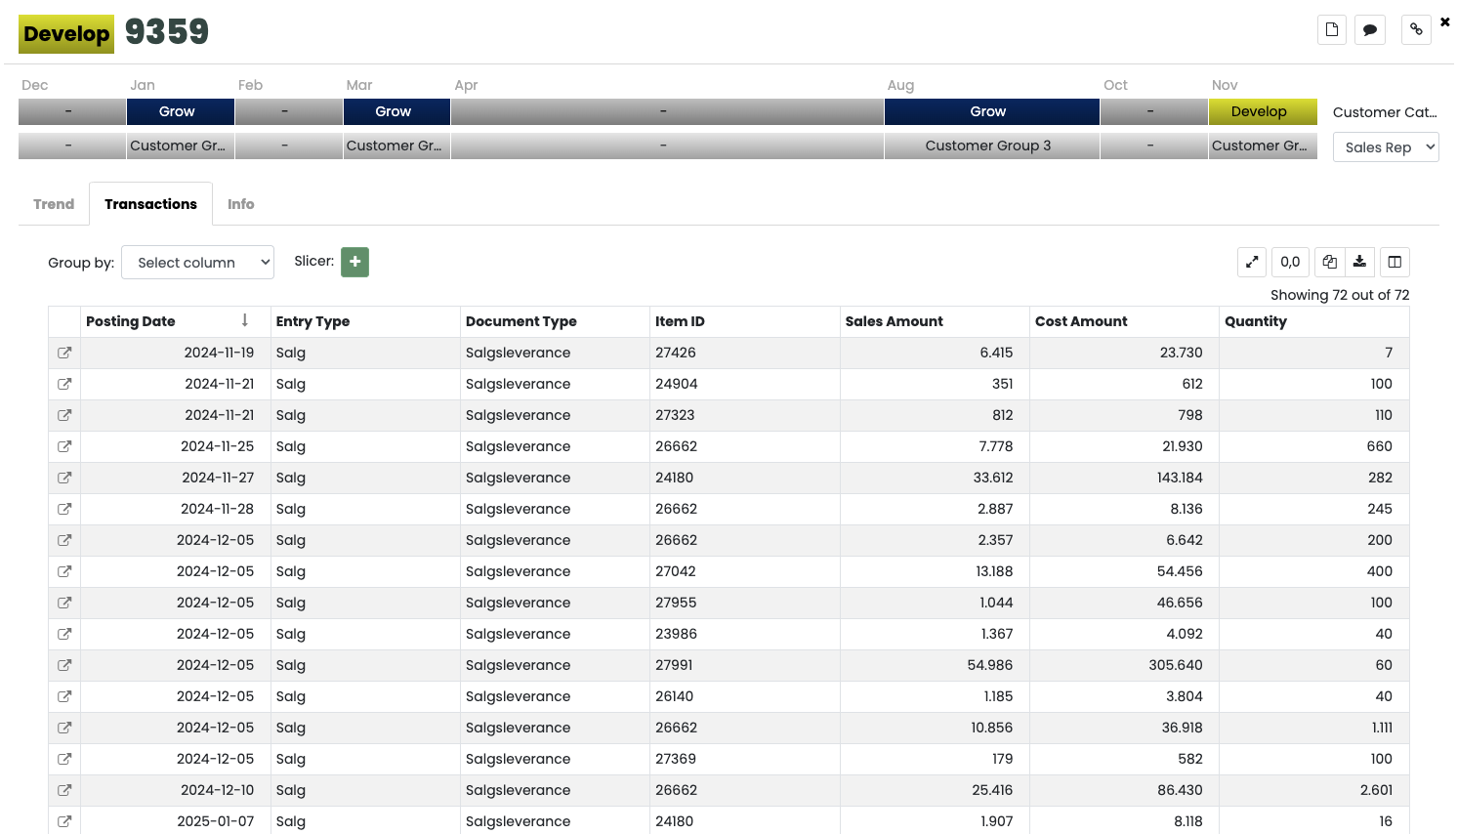Expand the table to fullscreen
Viewport: 1457px width, 834px height.
[1252, 262]
